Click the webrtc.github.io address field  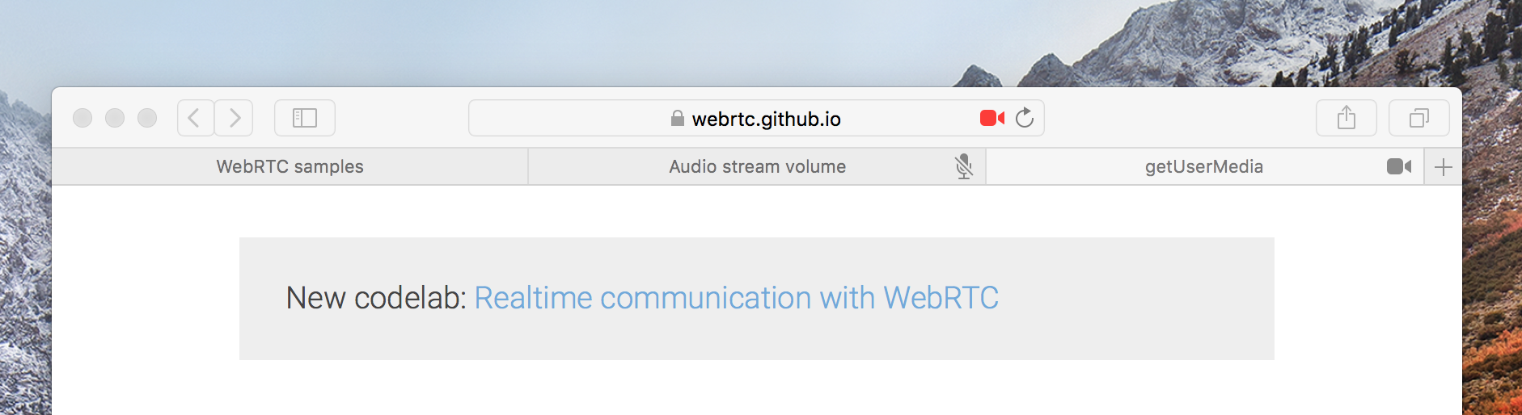click(756, 118)
